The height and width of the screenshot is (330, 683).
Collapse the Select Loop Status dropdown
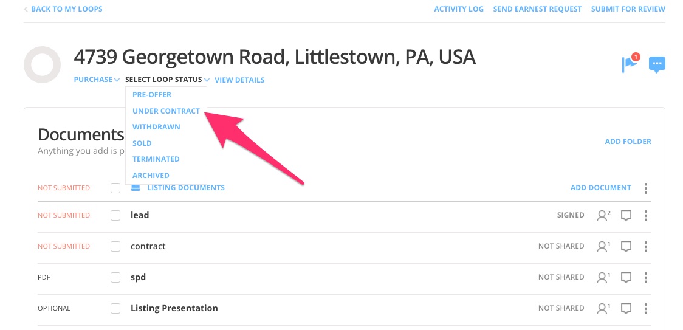tap(167, 80)
